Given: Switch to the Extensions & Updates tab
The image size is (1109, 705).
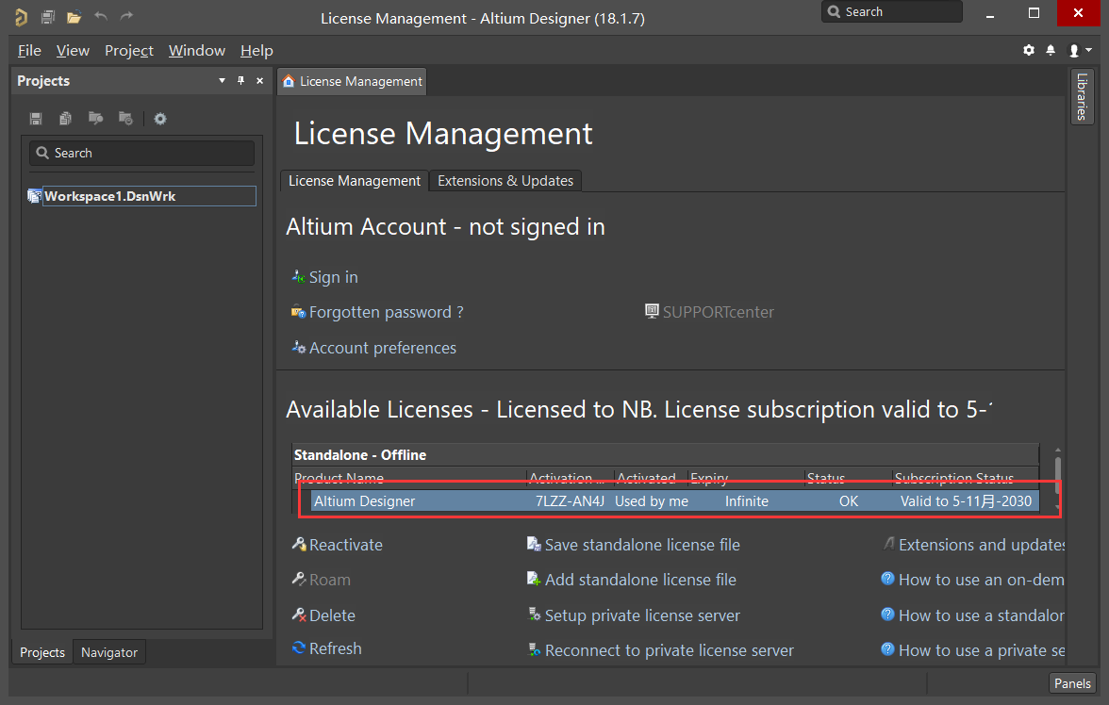Looking at the screenshot, I should pos(505,181).
